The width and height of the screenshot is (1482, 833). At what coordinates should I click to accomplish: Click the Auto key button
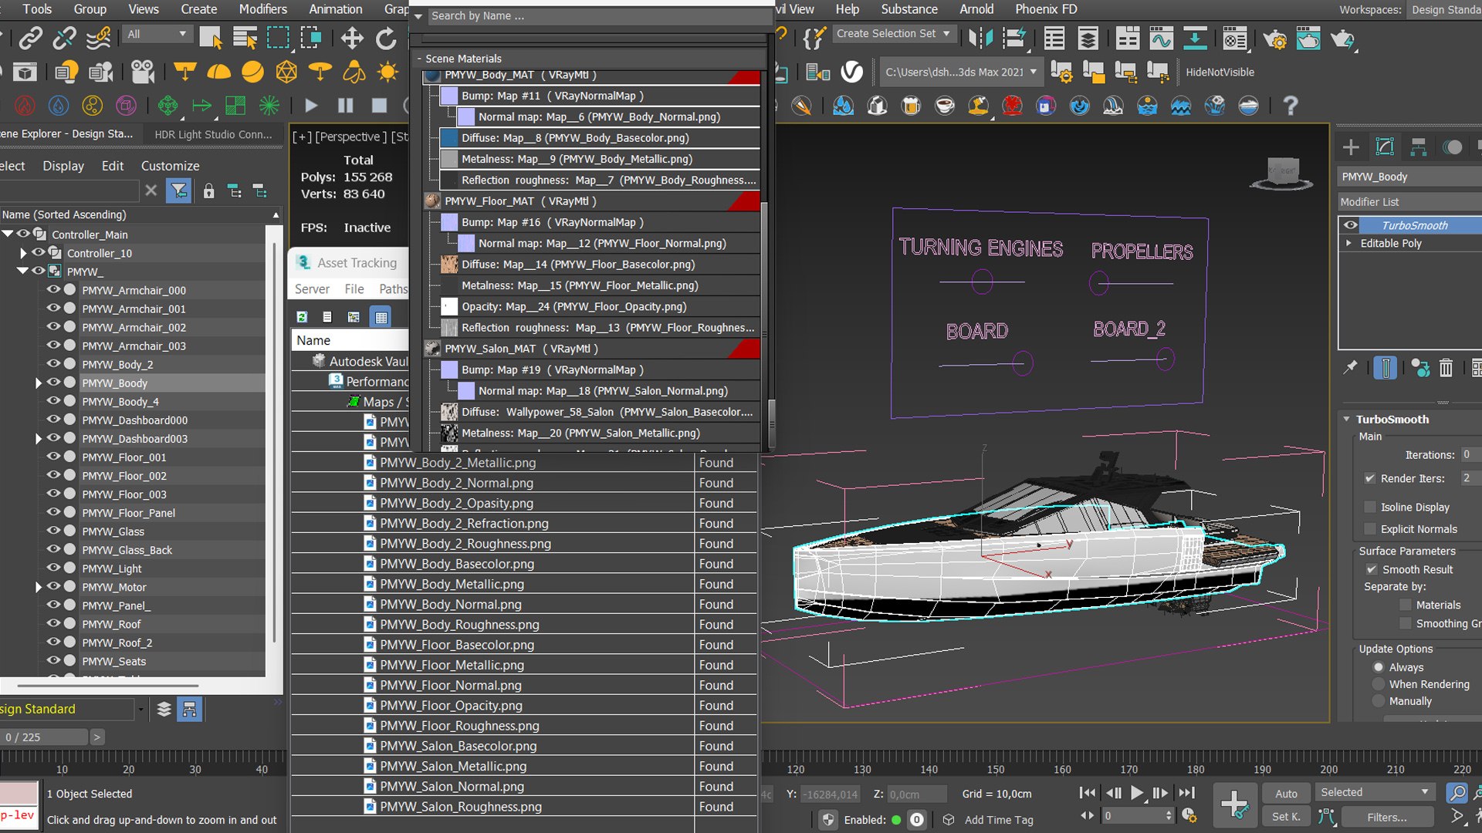(x=1286, y=793)
